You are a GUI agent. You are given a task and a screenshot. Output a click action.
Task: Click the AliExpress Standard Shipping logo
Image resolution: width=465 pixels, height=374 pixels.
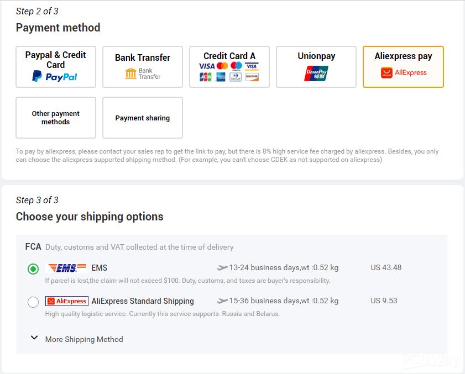(67, 301)
